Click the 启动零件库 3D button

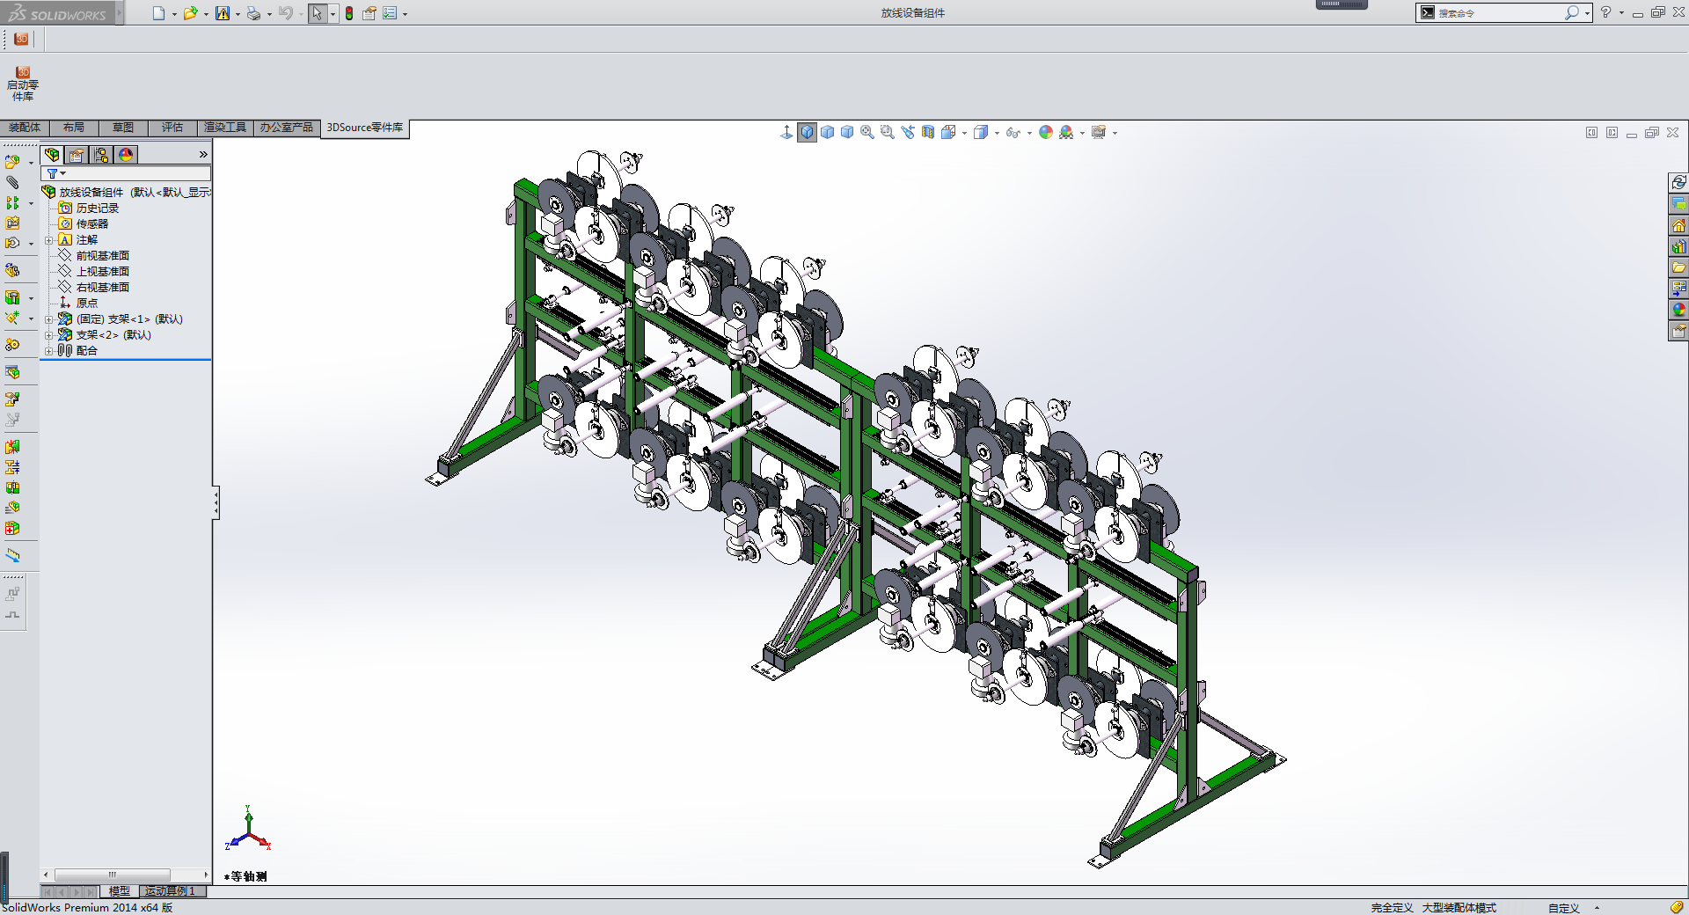(23, 83)
